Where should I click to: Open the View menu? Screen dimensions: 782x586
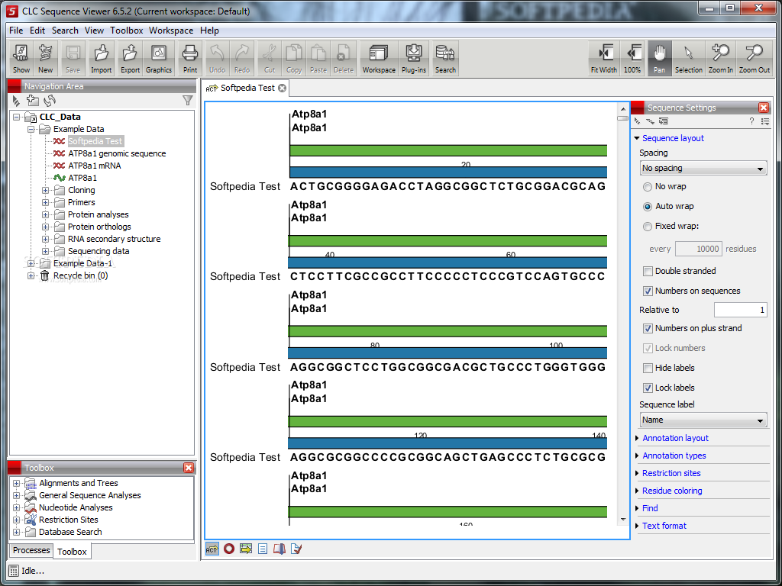tap(94, 31)
